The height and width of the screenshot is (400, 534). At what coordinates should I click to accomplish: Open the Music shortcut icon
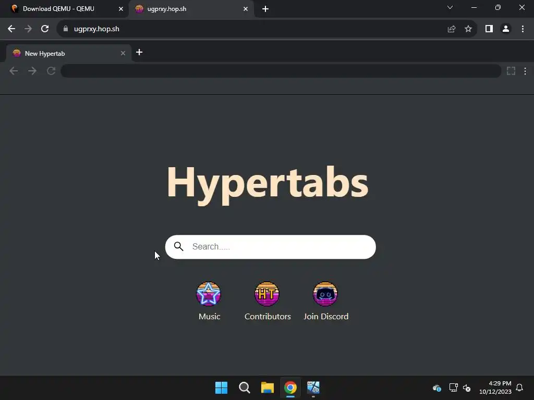pos(209,294)
